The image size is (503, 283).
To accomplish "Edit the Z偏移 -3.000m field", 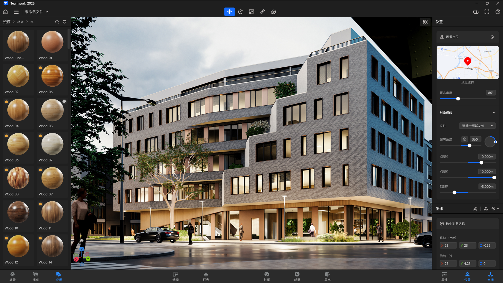I will pos(487,186).
